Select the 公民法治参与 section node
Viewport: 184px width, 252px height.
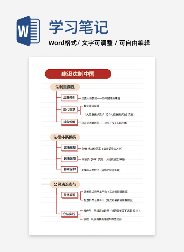65,184
